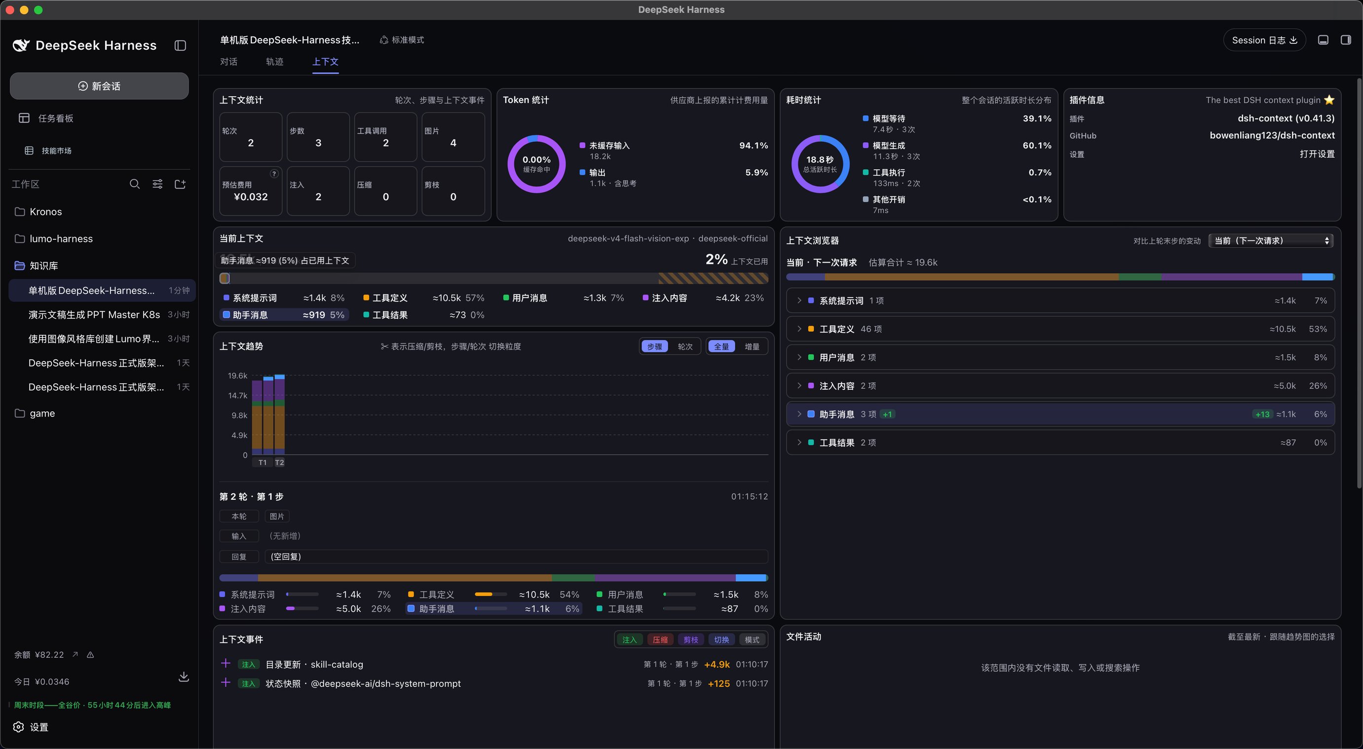The image size is (1363, 749).
Task: Switch trend chart to 增量
Action: coord(752,346)
